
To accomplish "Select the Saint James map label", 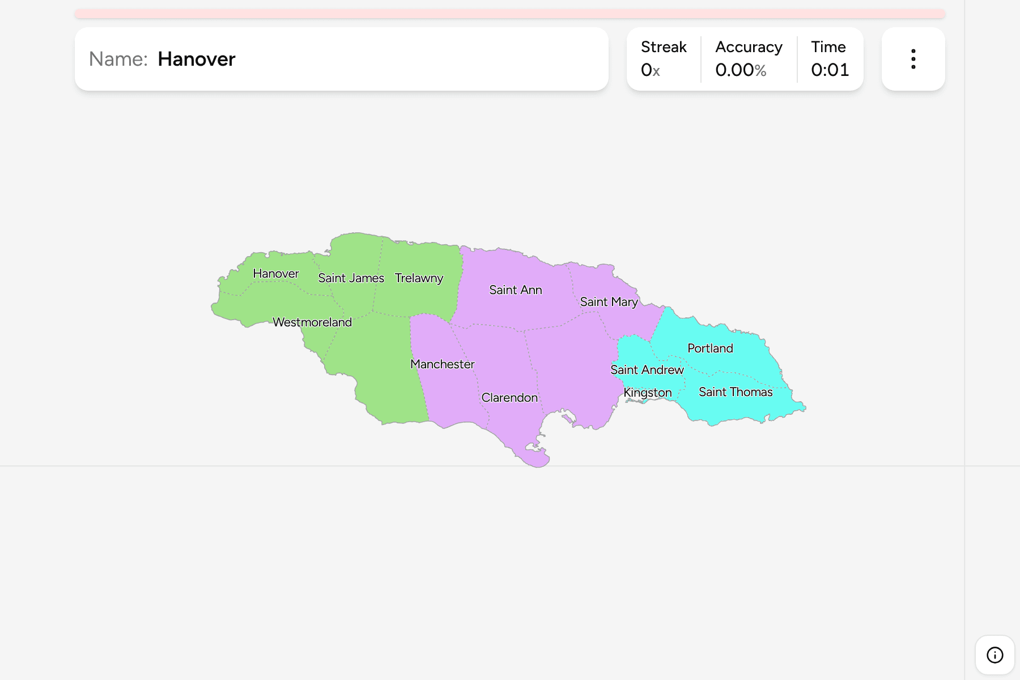I will [351, 278].
